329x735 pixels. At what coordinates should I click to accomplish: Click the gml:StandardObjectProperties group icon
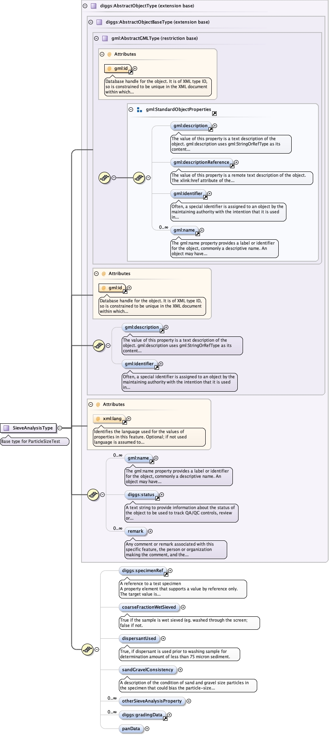(x=139, y=110)
